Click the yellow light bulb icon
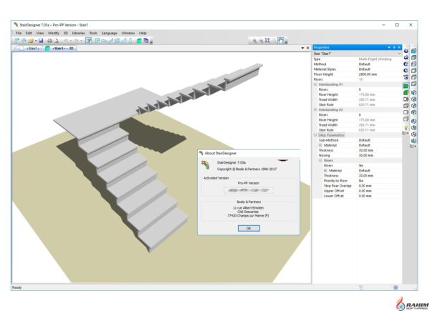 tap(405, 127)
